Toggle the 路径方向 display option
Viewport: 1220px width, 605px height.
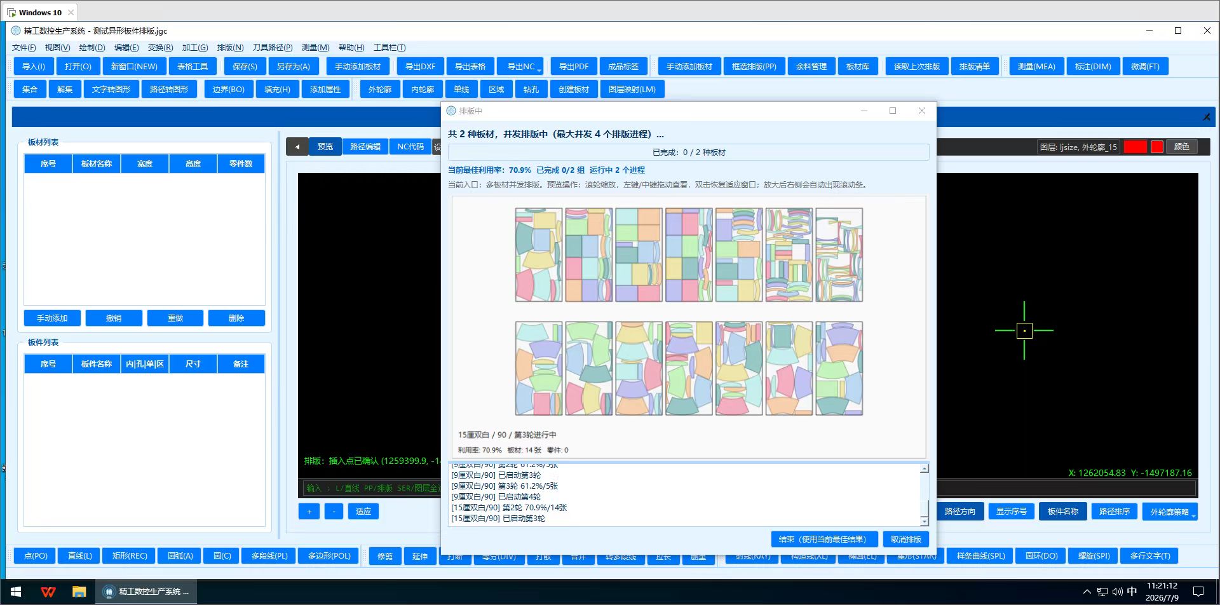(959, 512)
